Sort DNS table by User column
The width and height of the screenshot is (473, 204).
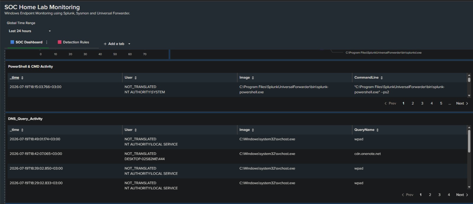131,130
